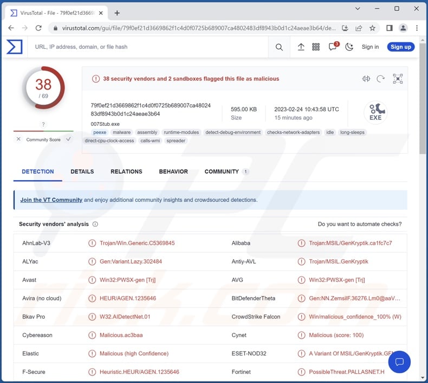Click the CrowdStrike Falcon vendor name
The image size is (428, 383).
pyautogui.click(x=256, y=317)
